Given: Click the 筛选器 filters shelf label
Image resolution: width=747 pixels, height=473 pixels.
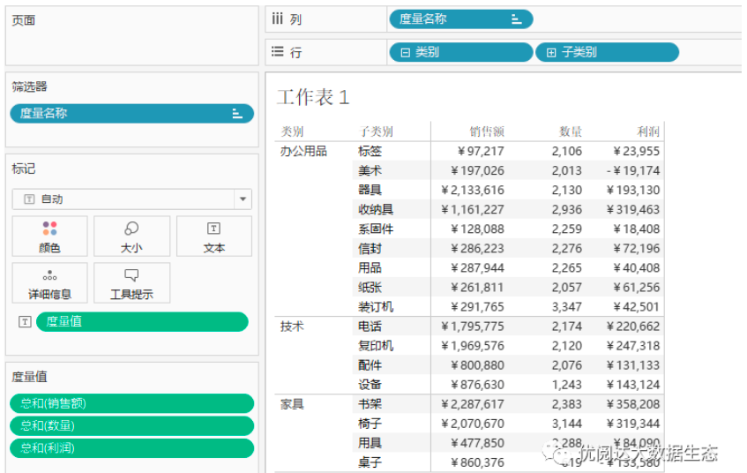Looking at the screenshot, I should [29, 86].
